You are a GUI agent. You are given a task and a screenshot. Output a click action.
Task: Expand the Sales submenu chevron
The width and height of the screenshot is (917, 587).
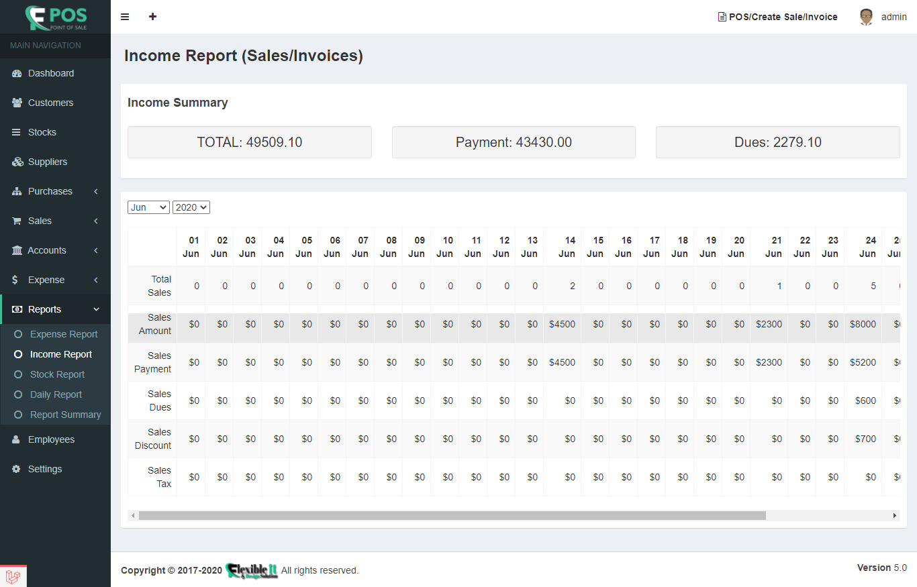[95, 221]
